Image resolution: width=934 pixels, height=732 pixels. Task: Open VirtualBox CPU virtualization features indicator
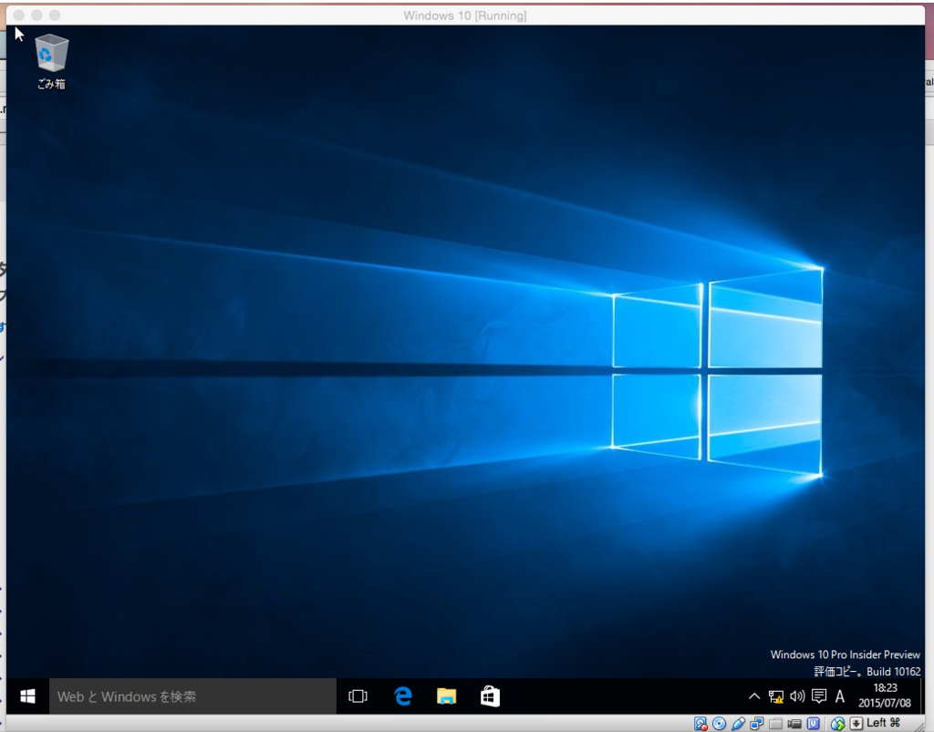pyautogui.click(x=813, y=723)
